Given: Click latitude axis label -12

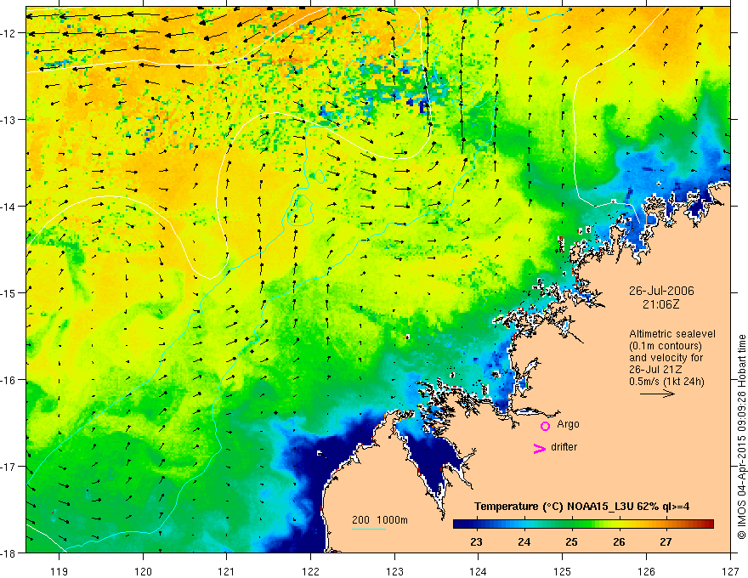Looking at the screenshot, I should [9, 33].
